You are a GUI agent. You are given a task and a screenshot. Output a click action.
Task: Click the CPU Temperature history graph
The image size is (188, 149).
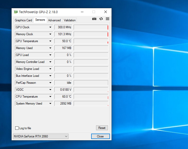click(91, 97)
